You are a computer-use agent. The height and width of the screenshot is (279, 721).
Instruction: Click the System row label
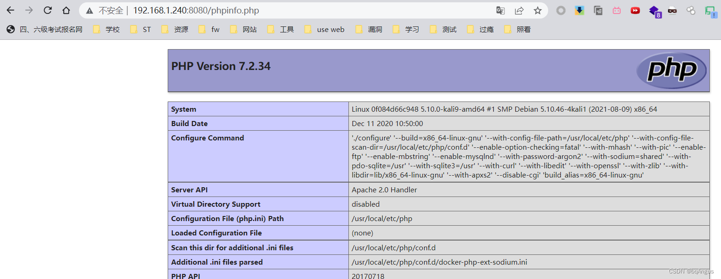click(184, 109)
